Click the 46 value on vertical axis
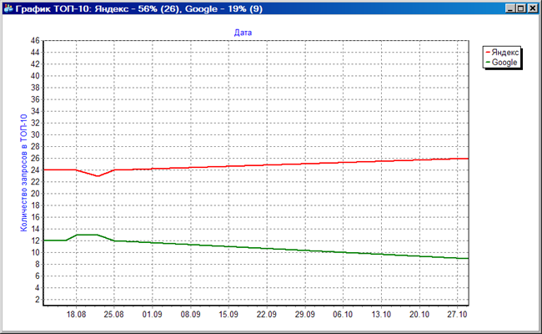 tap(35, 40)
